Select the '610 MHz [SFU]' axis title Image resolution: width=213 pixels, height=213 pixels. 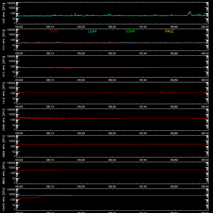click(3, 66)
